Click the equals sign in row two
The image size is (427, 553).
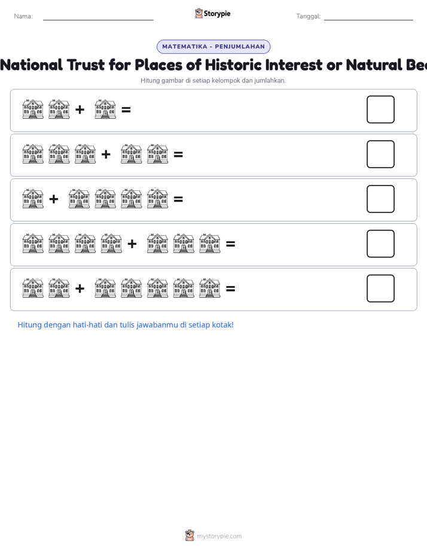tap(178, 154)
